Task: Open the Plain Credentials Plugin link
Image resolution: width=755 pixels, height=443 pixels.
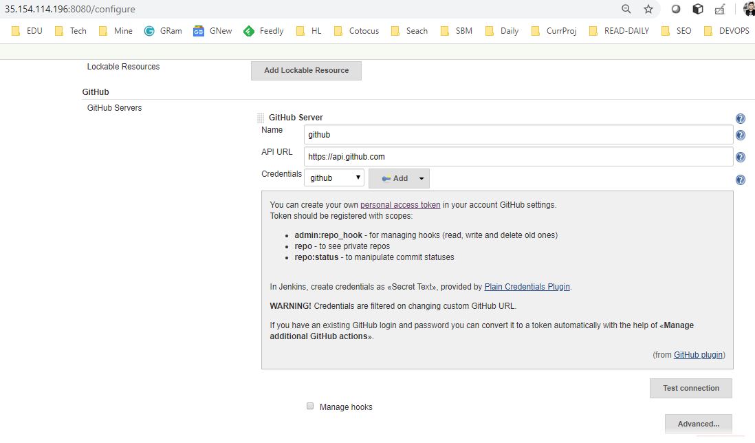Action: (x=527, y=287)
